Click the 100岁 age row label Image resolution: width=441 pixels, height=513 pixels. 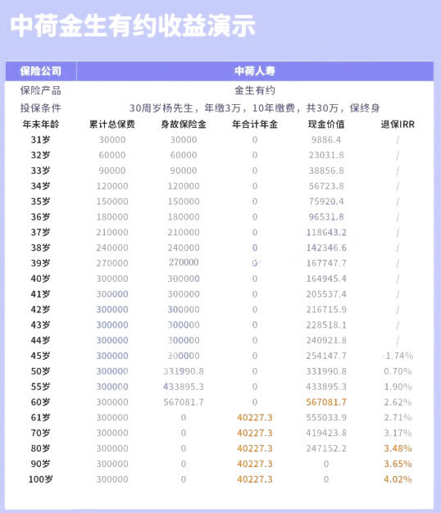(40, 479)
